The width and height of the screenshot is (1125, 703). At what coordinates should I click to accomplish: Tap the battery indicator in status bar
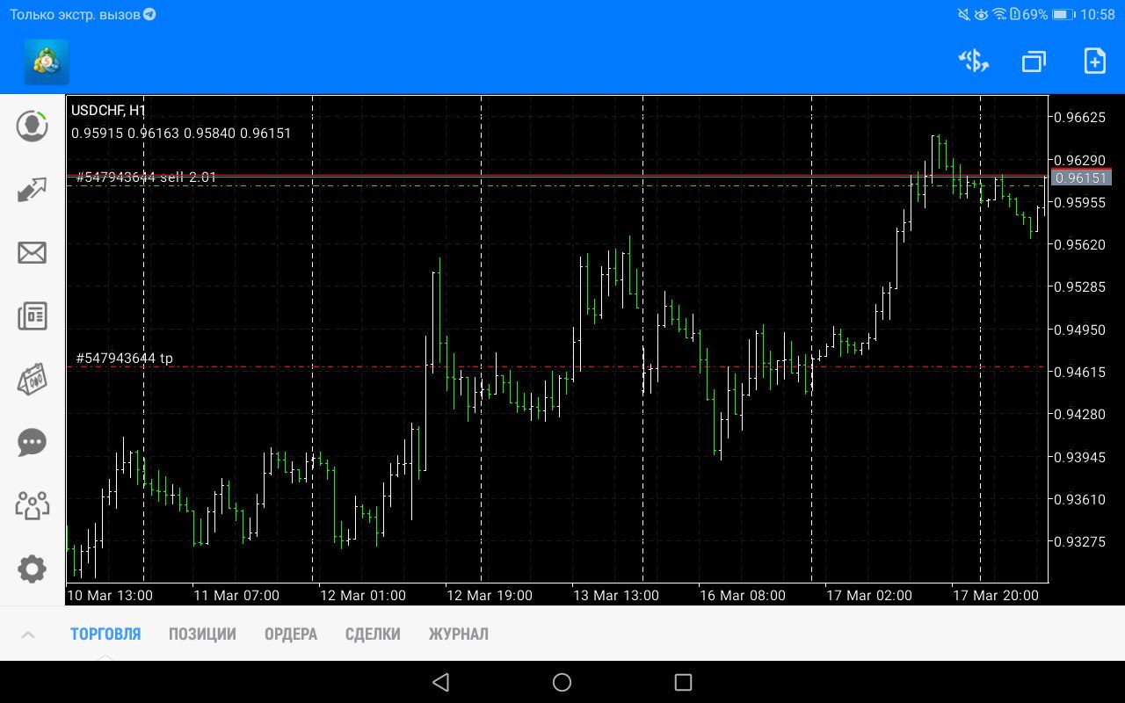pyautogui.click(x=1063, y=15)
